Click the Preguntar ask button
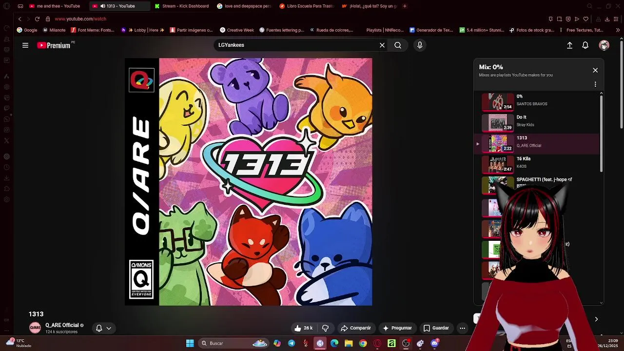The height and width of the screenshot is (351, 624). click(x=397, y=328)
